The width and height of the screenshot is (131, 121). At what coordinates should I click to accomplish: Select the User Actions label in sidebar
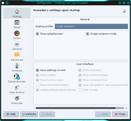pos(17,92)
